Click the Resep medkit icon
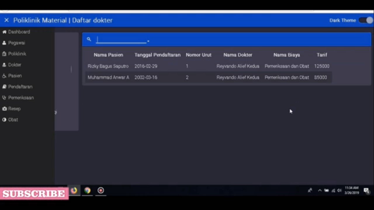The width and height of the screenshot is (374, 210). tap(4, 109)
